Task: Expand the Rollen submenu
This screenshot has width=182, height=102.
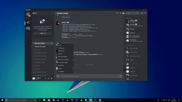Action: pyautogui.click(x=65, y=69)
